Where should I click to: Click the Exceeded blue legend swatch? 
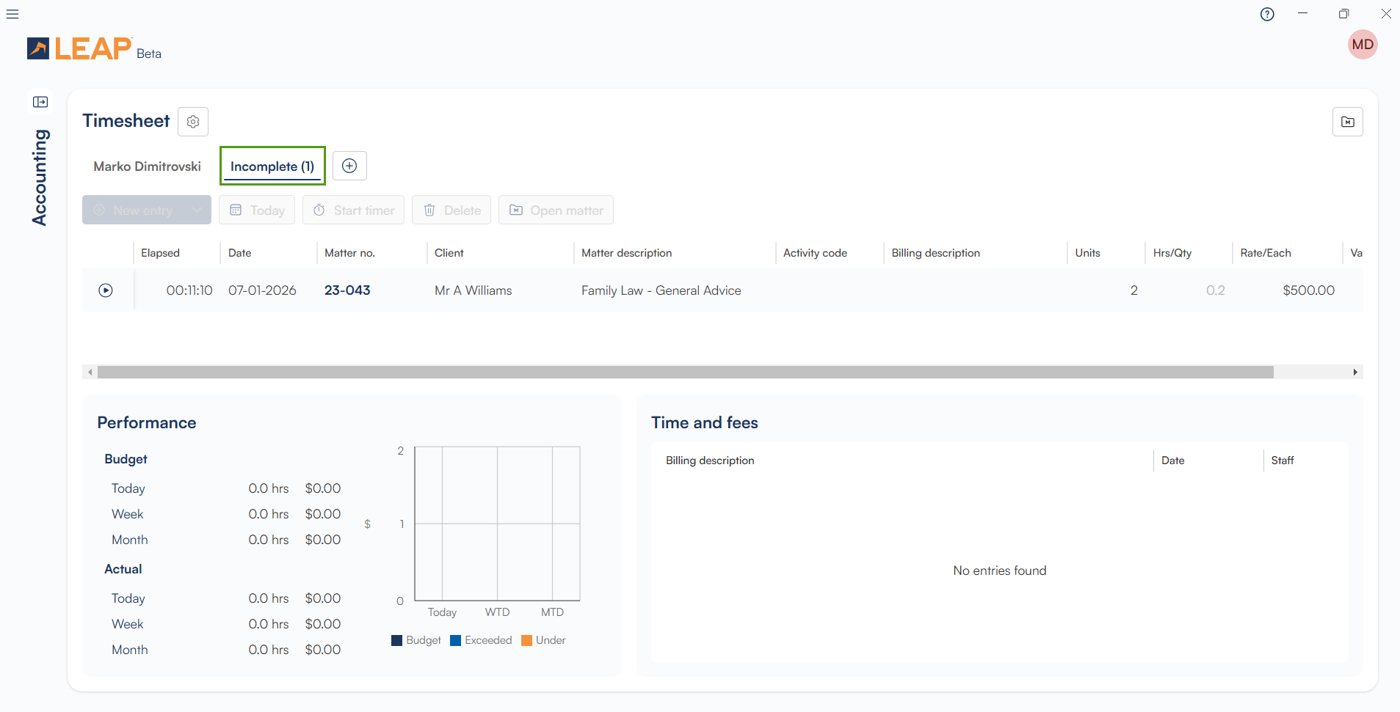click(455, 641)
